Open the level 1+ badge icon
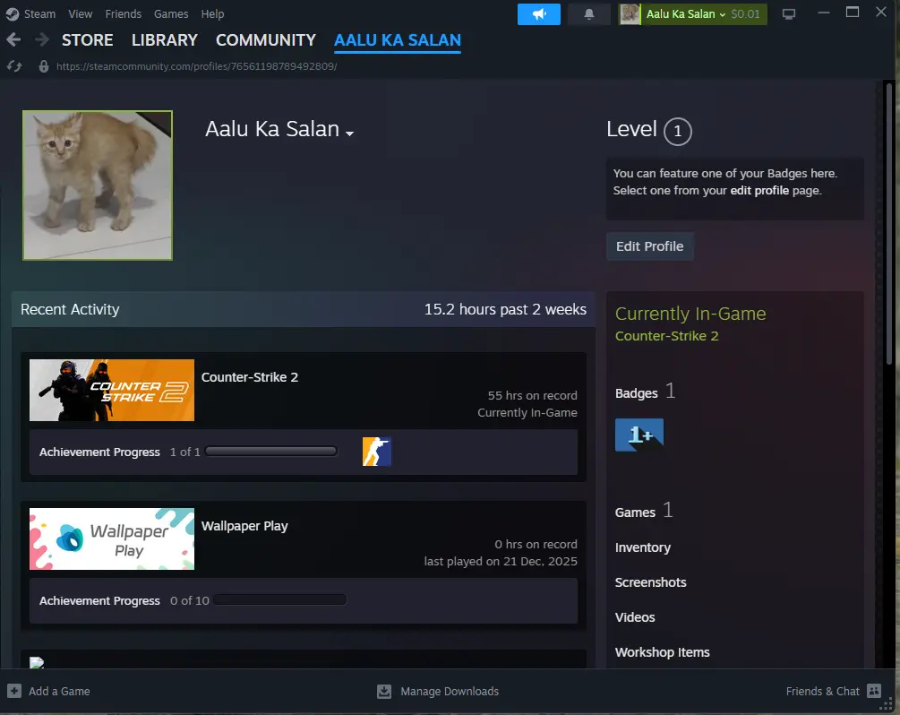The image size is (900, 715). click(639, 435)
